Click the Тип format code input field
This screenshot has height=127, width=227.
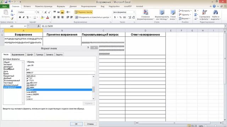pos(61,73)
